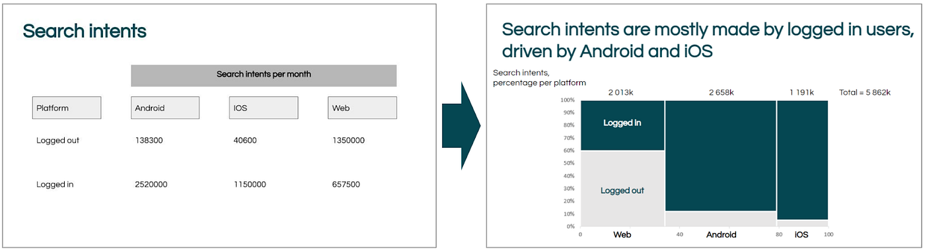Click the iOS axis label under chart
This screenshot has width=925, height=252.
[801, 234]
